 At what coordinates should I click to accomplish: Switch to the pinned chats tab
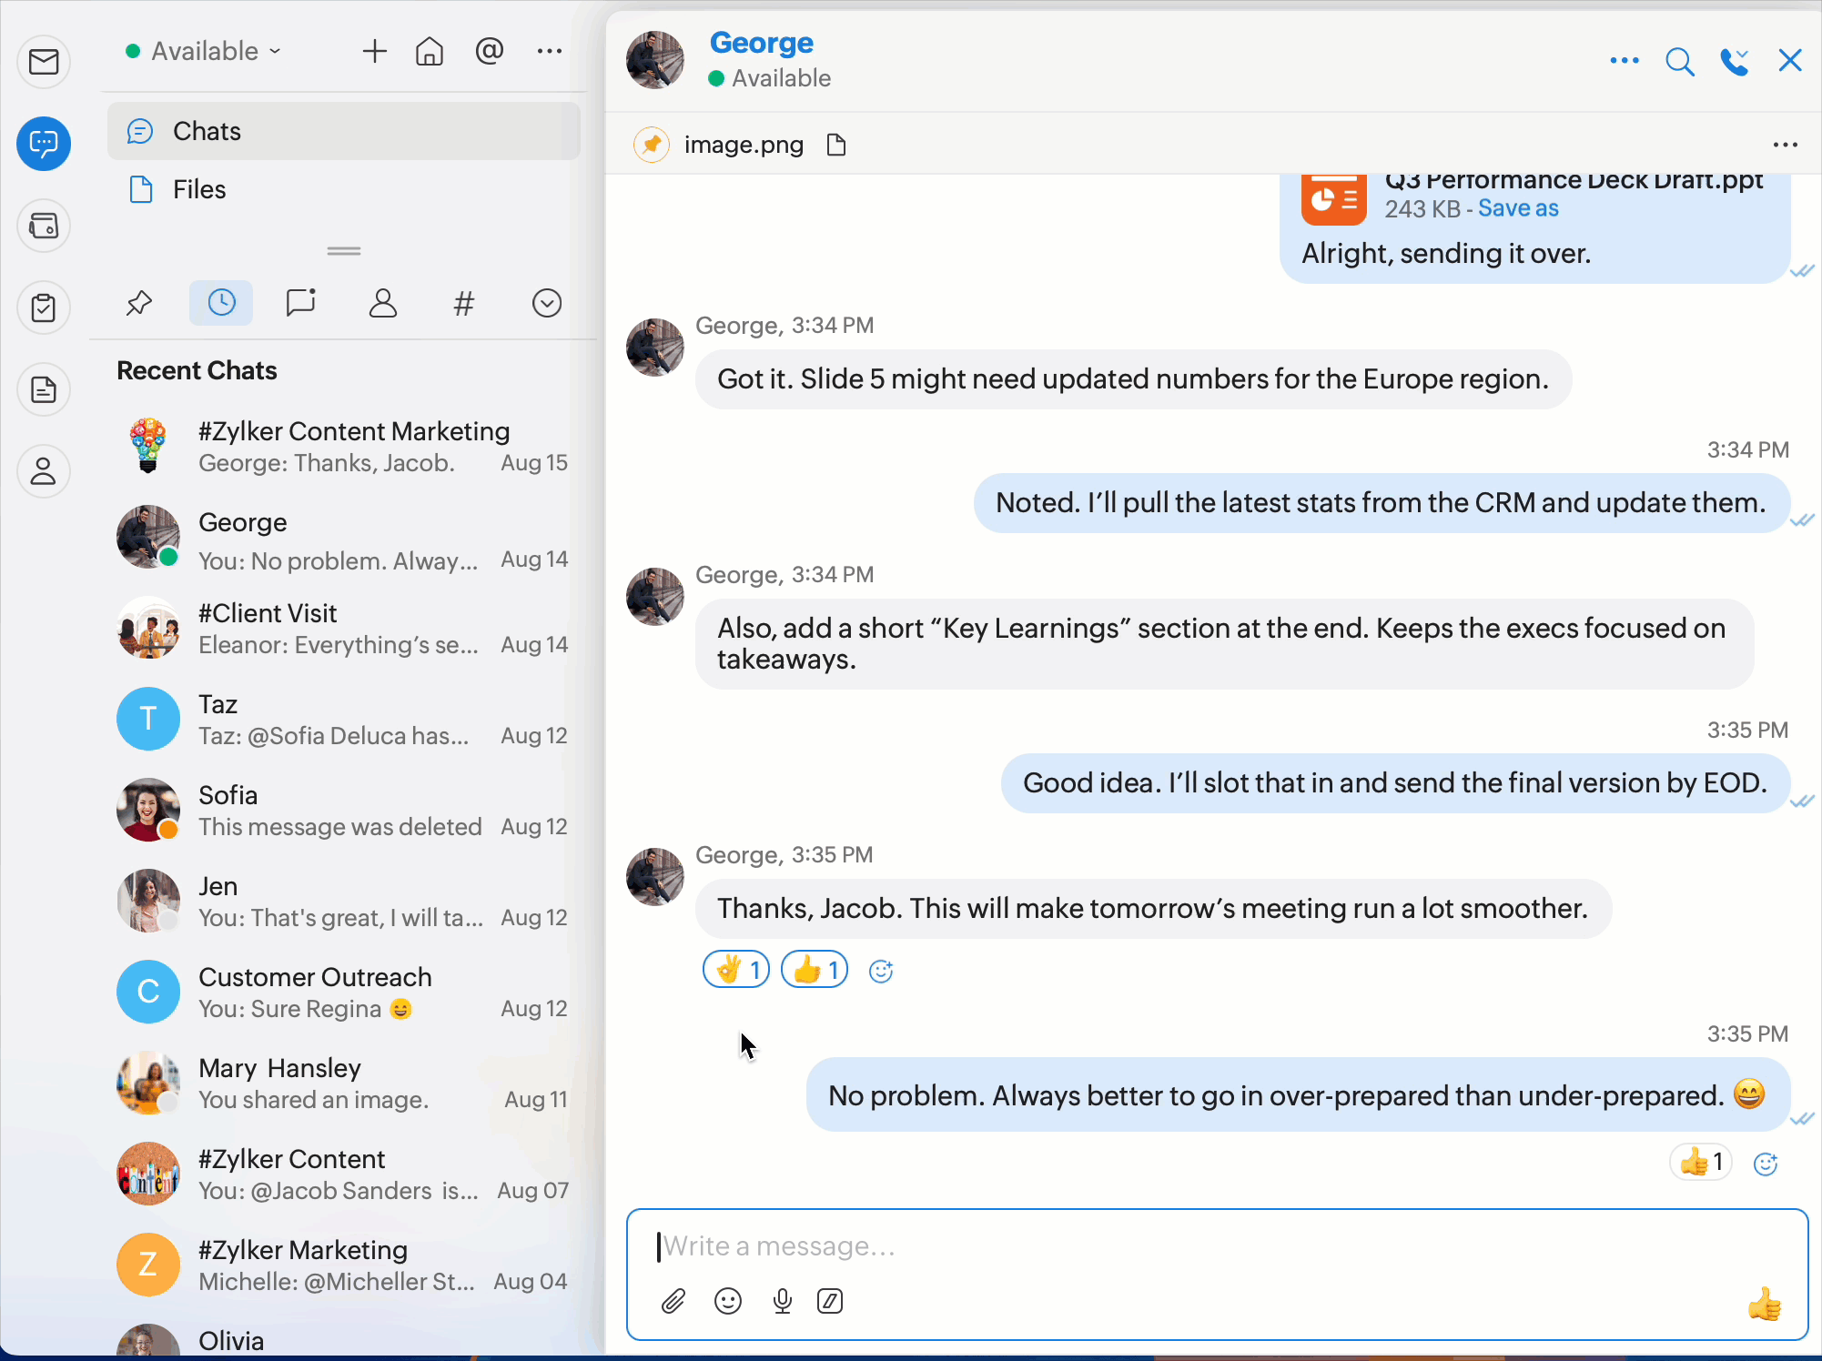[x=138, y=303]
